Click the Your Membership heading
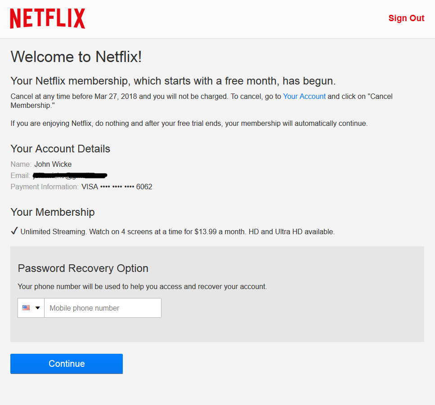The height and width of the screenshot is (405, 435). click(53, 212)
